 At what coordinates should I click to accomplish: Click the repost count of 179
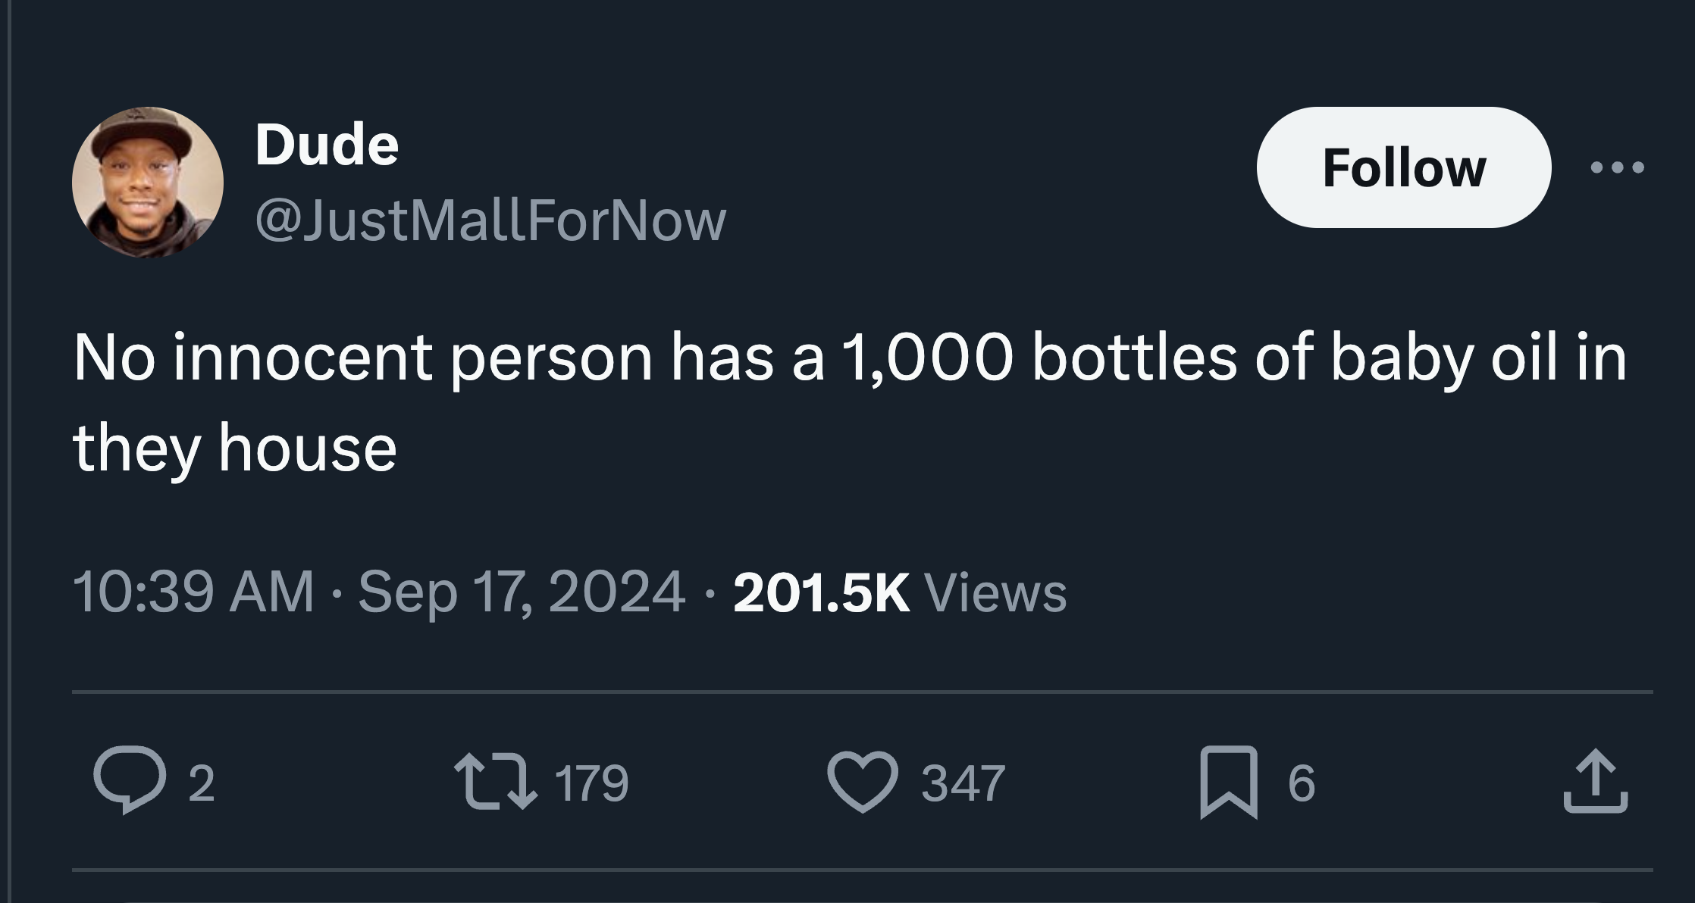tap(592, 783)
